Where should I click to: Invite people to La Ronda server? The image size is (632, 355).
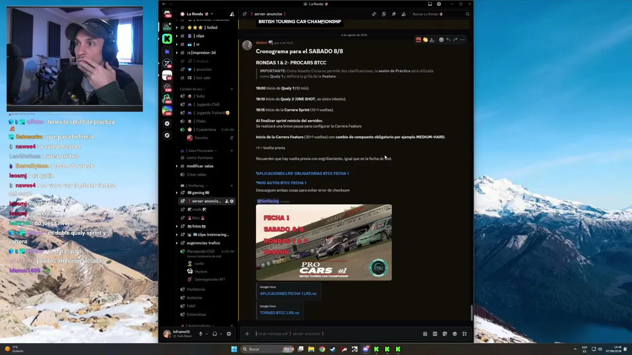(x=232, y=14)
